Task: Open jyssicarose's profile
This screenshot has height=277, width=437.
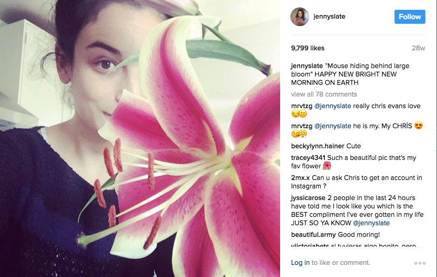Action: tap(308, 198)
